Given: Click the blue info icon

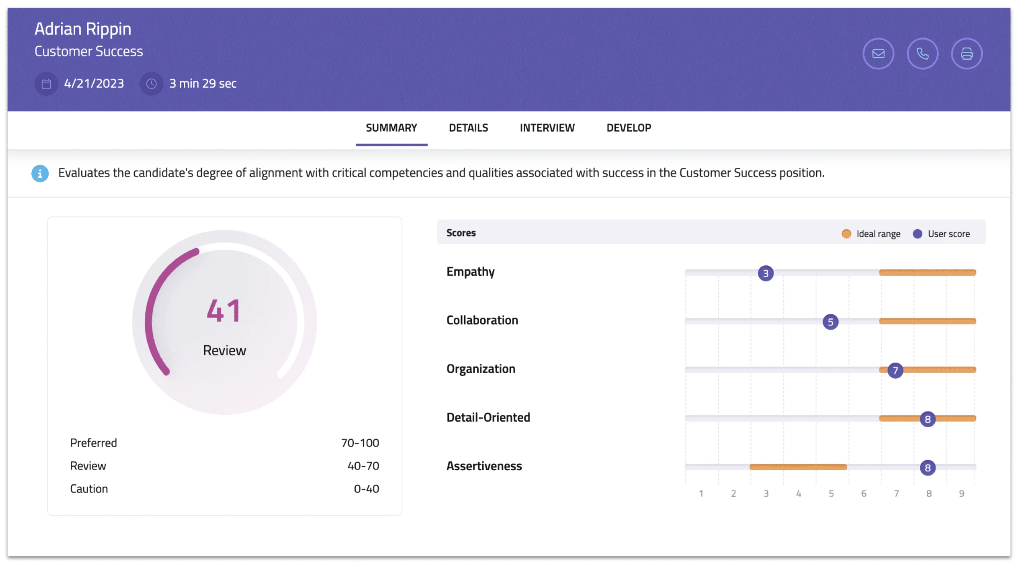Looking at the screenshot, I should [40, 174].
